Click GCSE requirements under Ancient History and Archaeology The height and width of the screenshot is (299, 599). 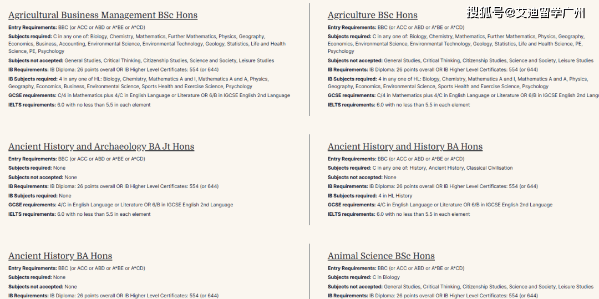tap(121, 205)
